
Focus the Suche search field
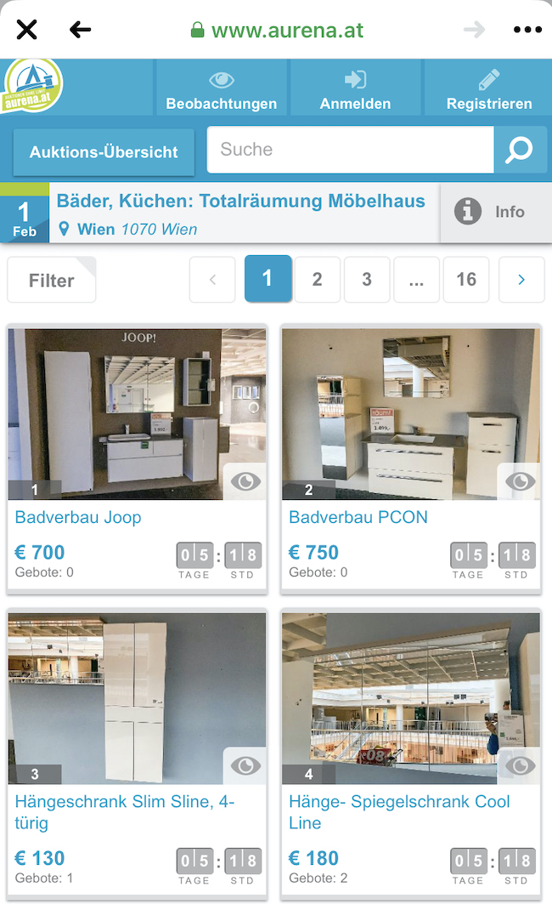[350, 150]
